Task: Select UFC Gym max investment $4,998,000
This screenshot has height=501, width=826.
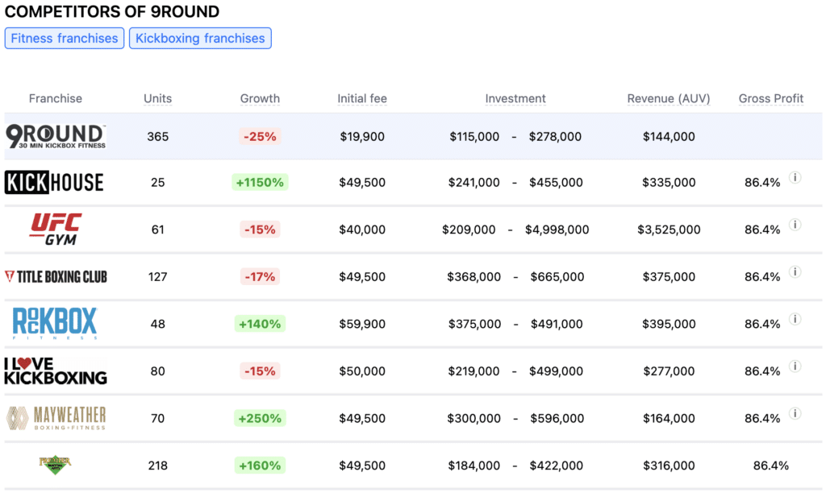Action: 557,230
